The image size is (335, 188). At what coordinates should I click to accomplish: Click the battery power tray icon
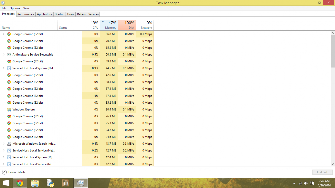(312, 183)
